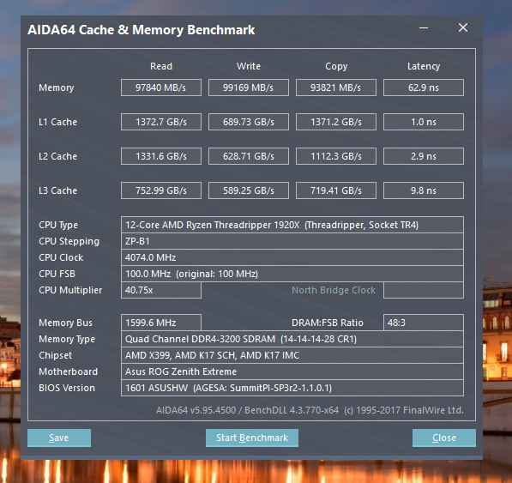
Task: Click L3 Cache Read 752.99 GB/s
Action: coord(161,190)
